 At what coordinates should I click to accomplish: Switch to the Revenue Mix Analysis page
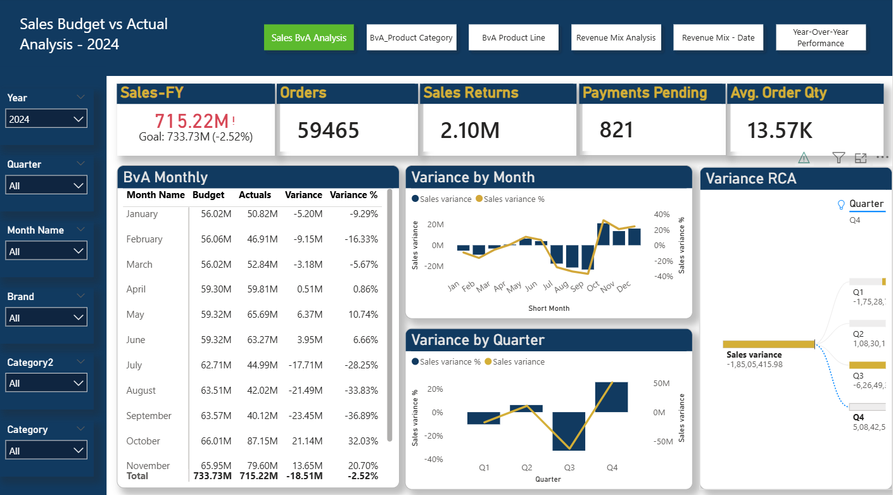pyautogui.click(x=616, y=37)
